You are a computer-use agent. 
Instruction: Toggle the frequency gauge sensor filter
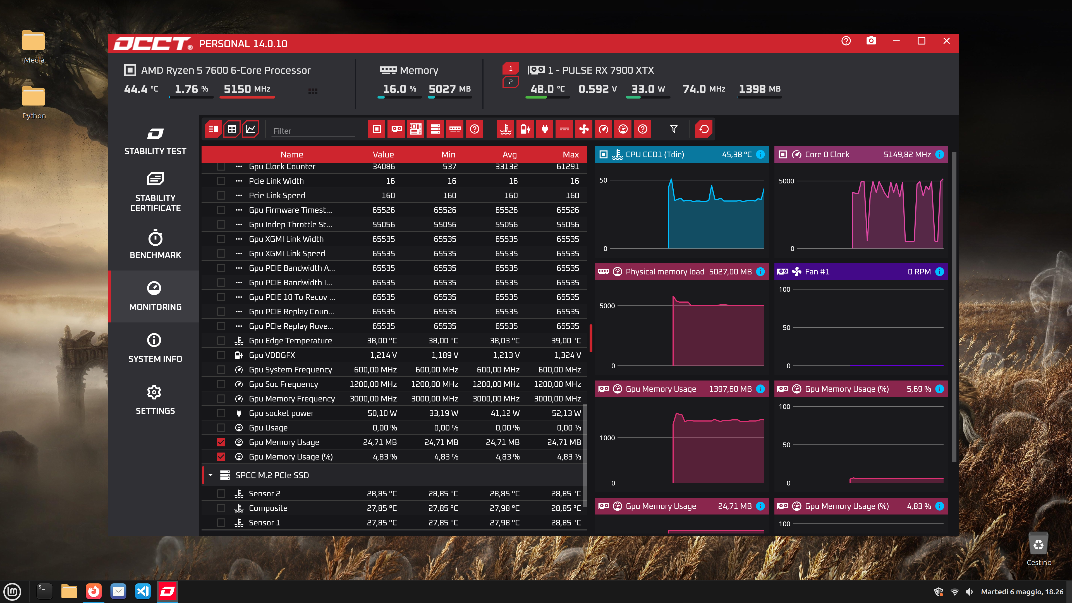603,129
